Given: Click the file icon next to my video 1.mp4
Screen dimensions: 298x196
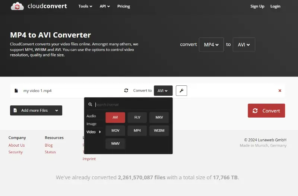Looking at the screenshot, I should coord(16,91).
